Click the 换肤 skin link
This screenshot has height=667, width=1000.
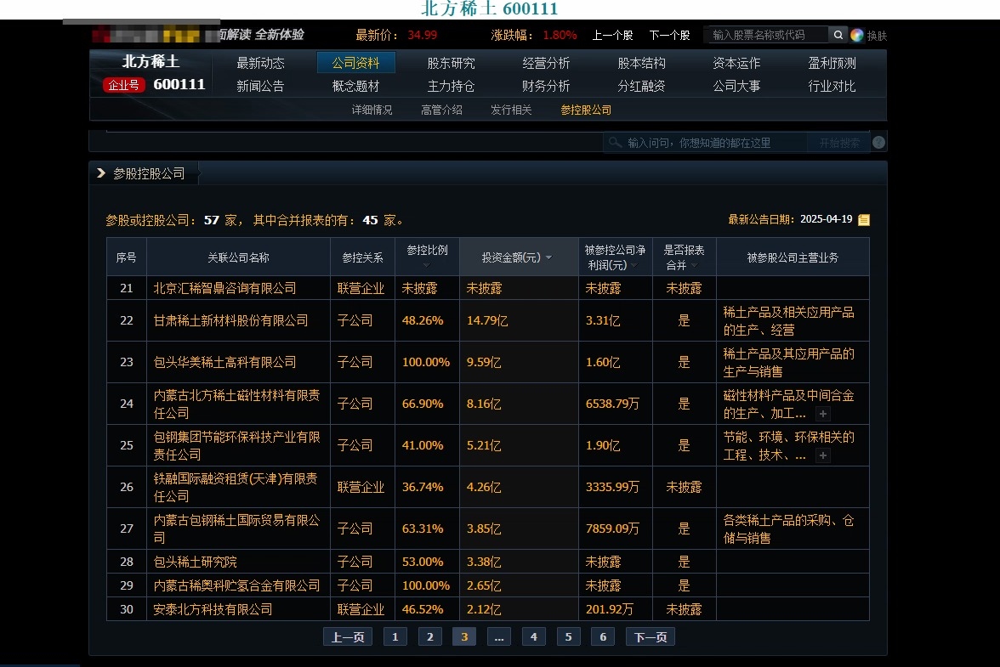[877, 36]
